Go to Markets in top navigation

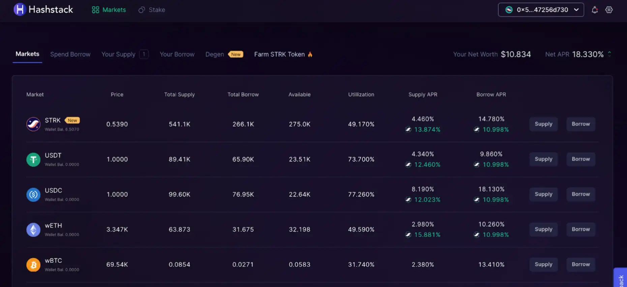(109, 10)
